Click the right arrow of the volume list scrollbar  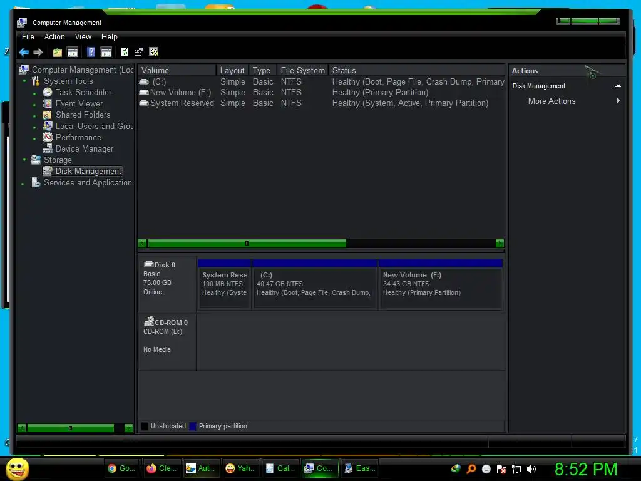click(x=500, y=244)
